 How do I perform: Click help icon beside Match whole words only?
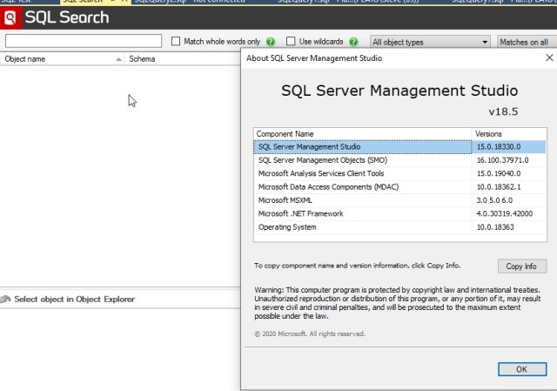(x=271, y=42)
